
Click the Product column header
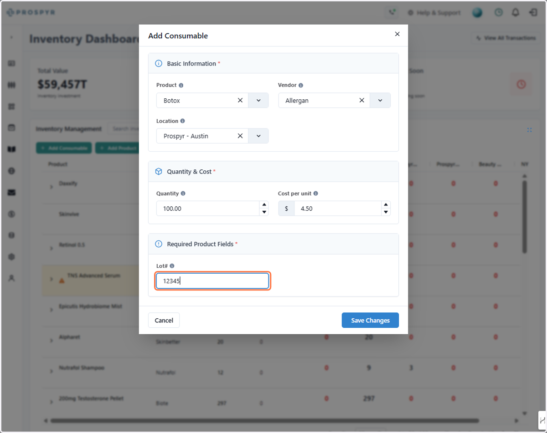[x=58, y=164]
